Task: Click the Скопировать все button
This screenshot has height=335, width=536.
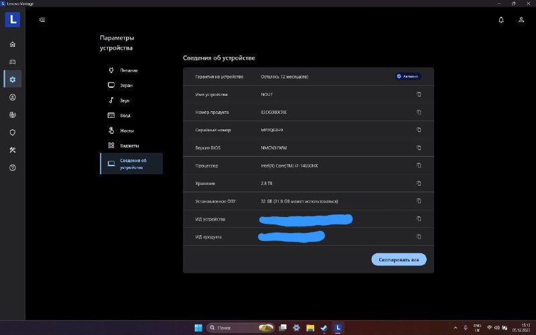Action: (x=399, y=260)
